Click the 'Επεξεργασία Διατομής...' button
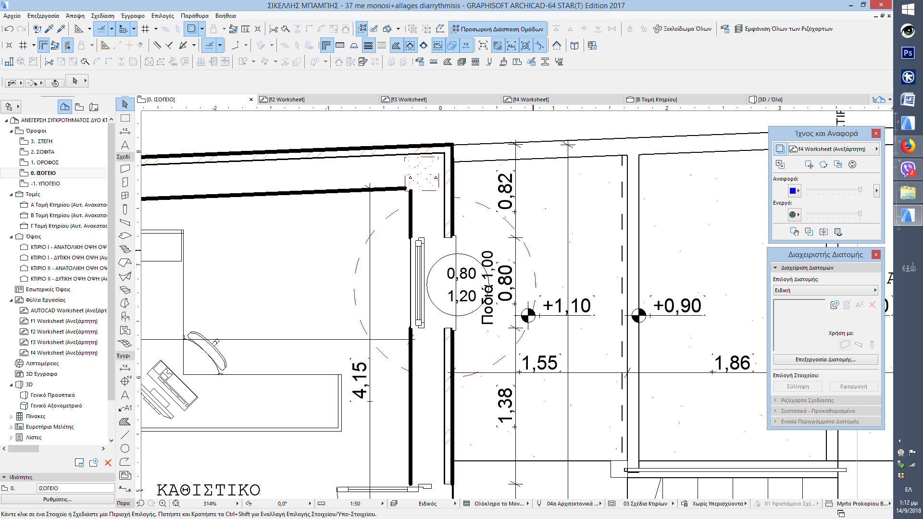Screen dimensions: 923x519 [825, 359]
